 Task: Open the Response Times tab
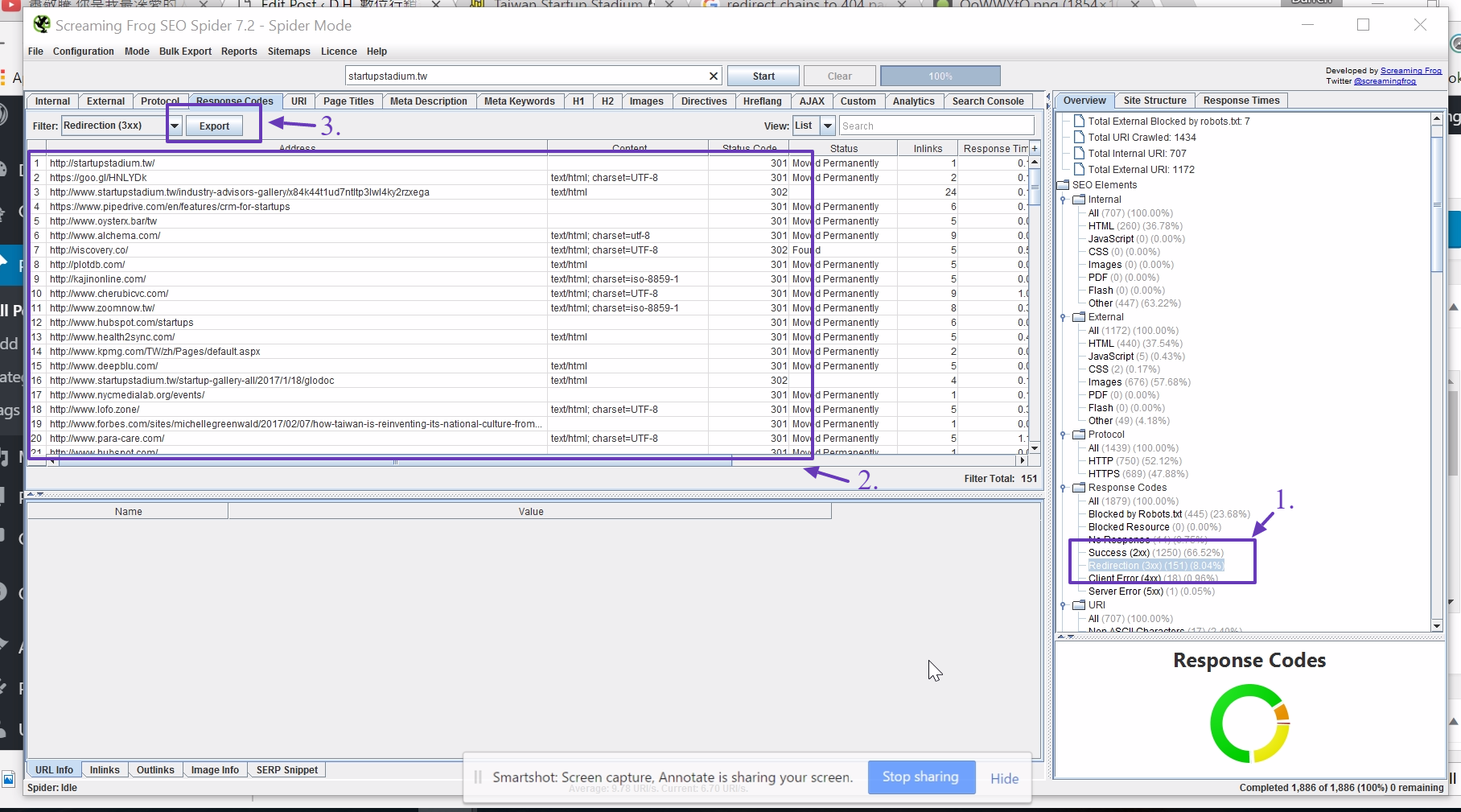tap(1241, 101)
